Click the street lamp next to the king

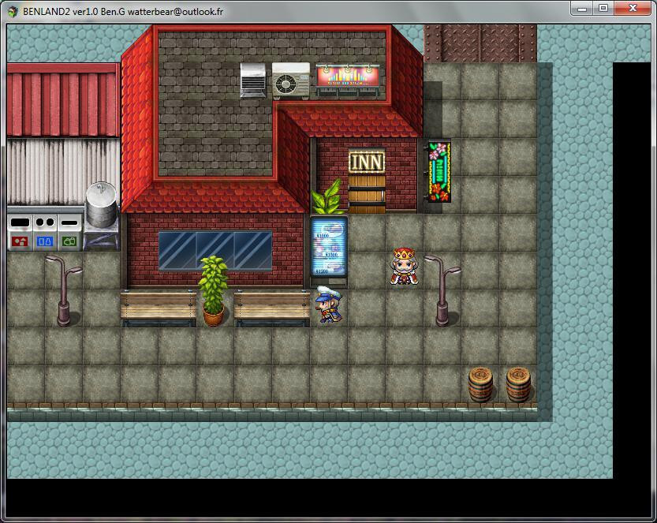point(442,290)
